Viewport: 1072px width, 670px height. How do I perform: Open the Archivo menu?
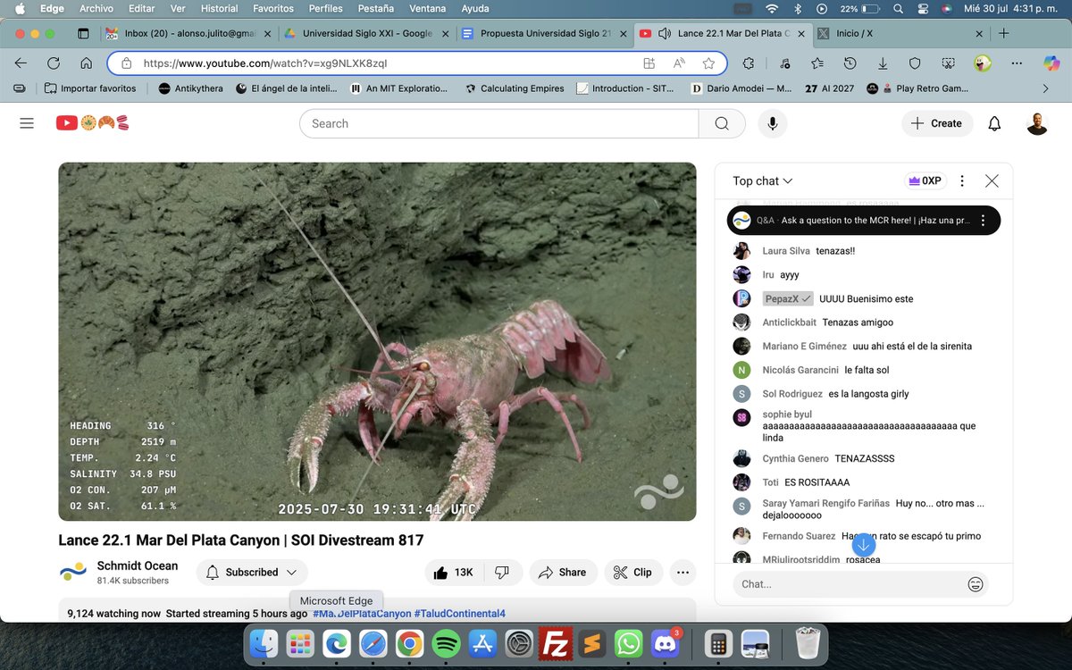tap(96, 8)
